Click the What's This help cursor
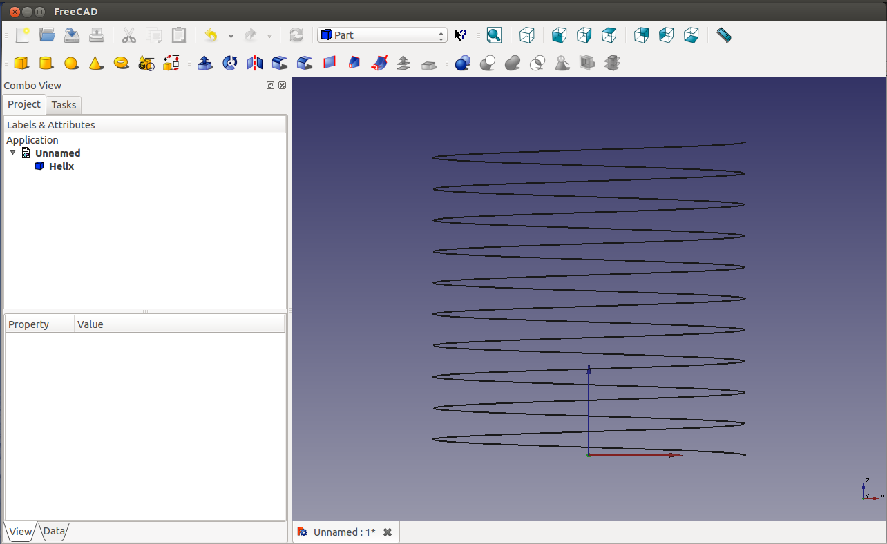 click(461, 35)
